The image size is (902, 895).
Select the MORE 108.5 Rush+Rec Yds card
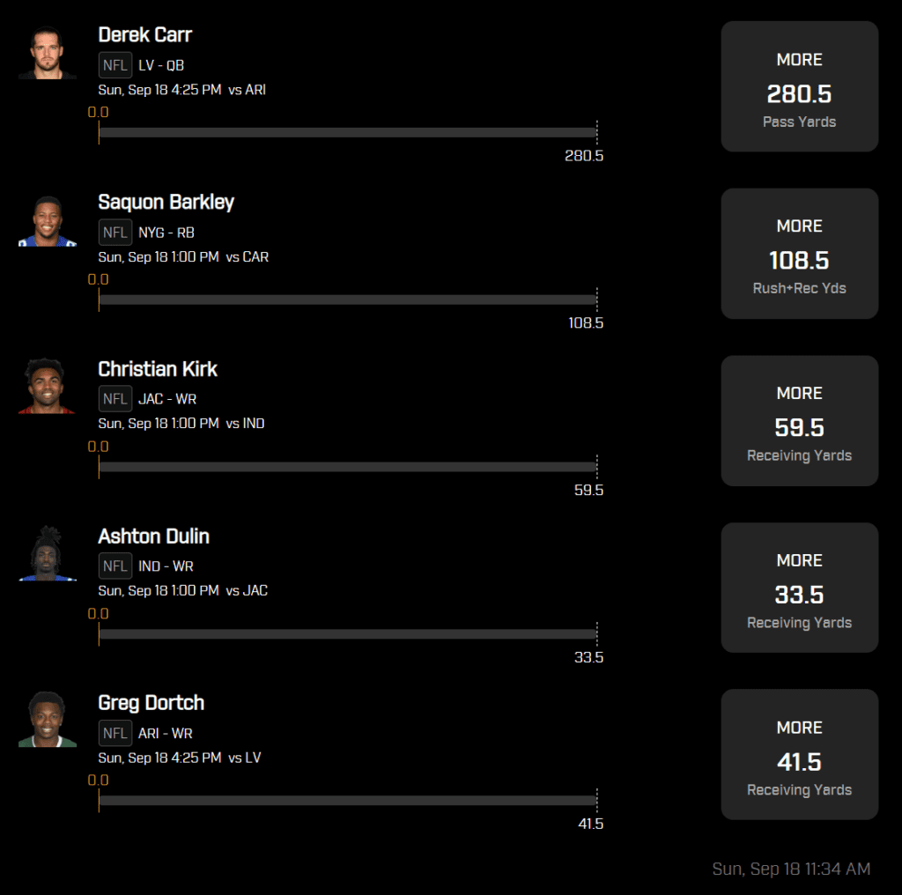(x=799, y=254)
